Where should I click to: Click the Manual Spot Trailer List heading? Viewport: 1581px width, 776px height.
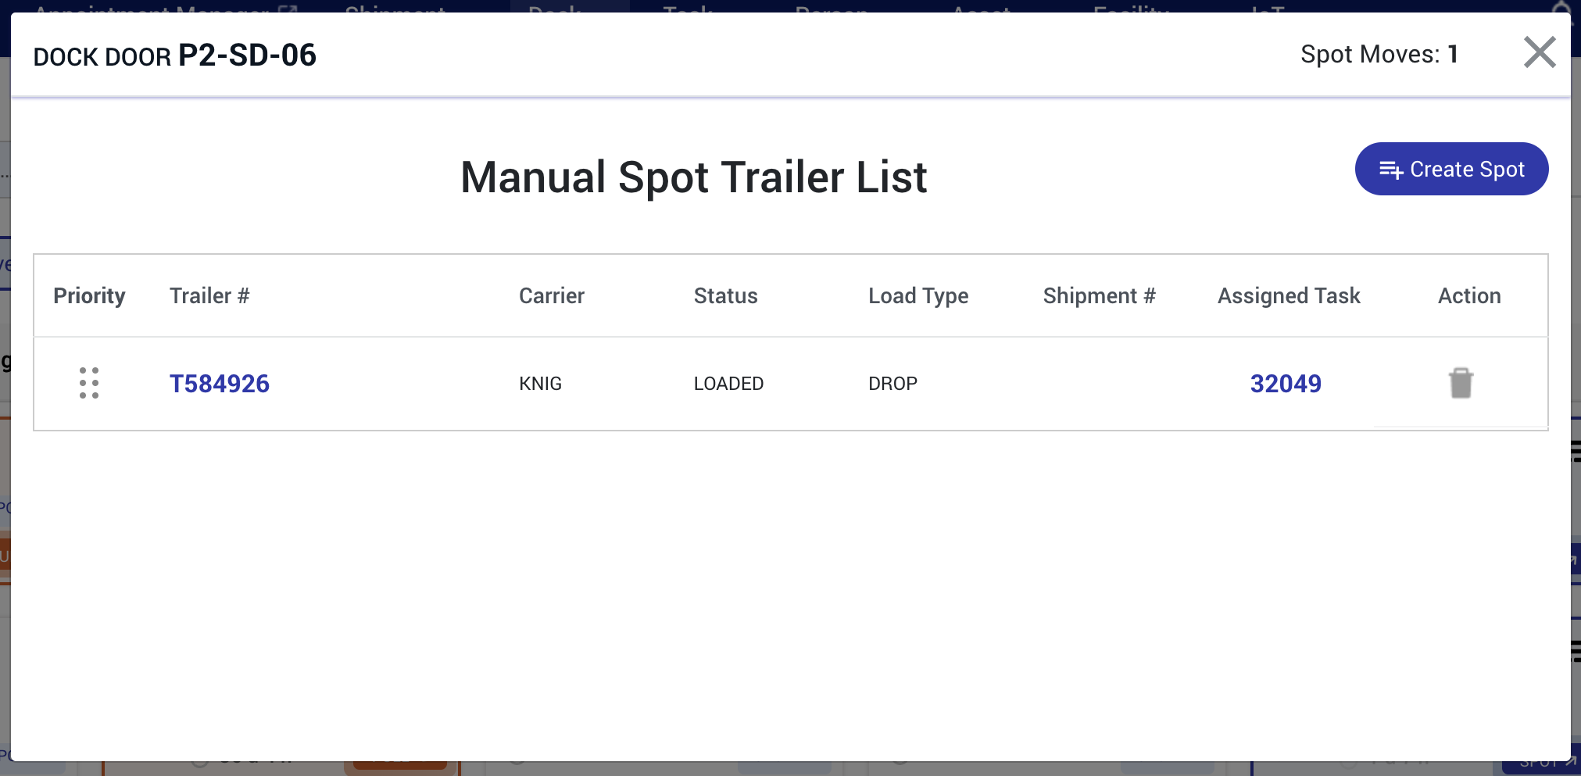point(693,177)
